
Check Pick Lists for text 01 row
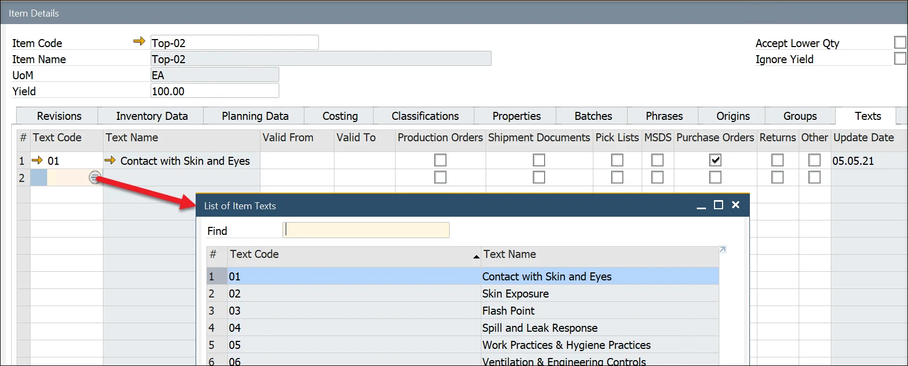[x=617, y=160]
